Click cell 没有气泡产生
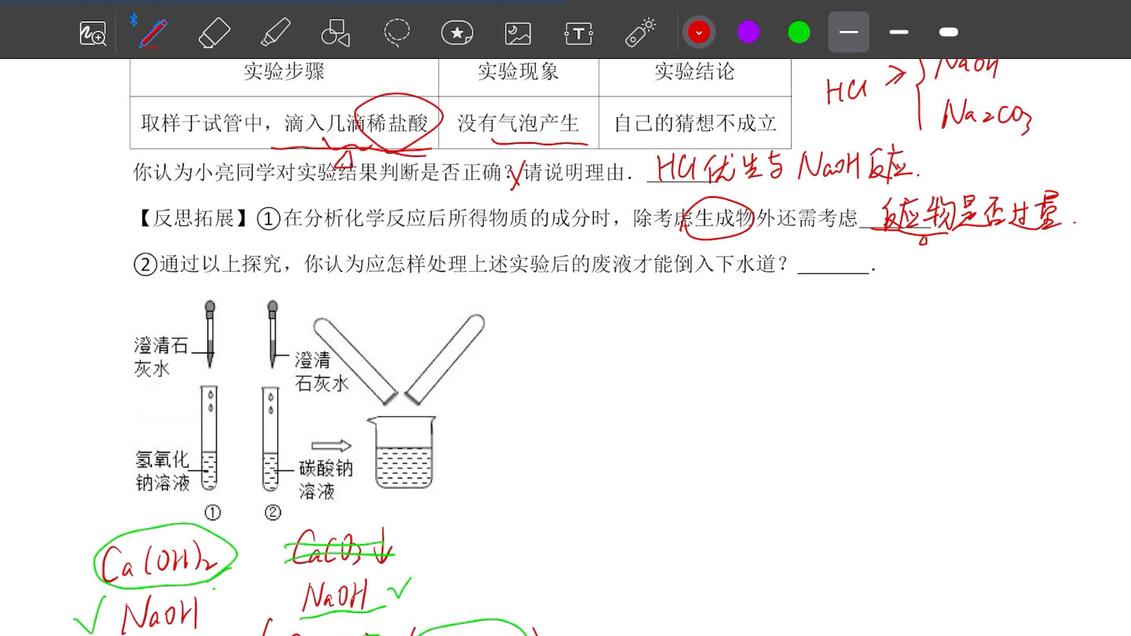This screenshot has height=636, width=1131. click(x=518, y=123)
